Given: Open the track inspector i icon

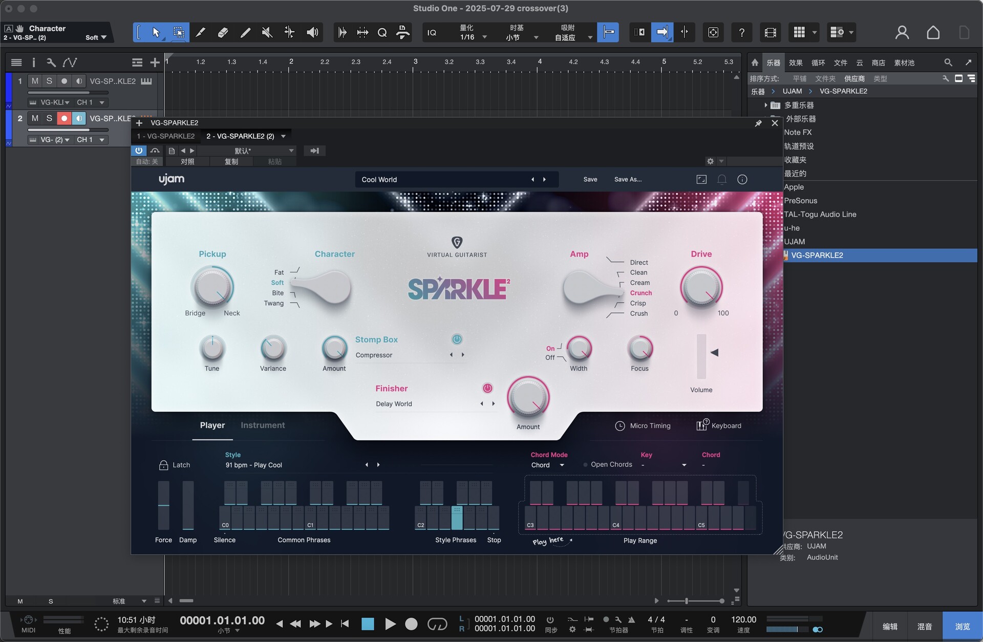Looking at the screenshot, I should 34,62.
